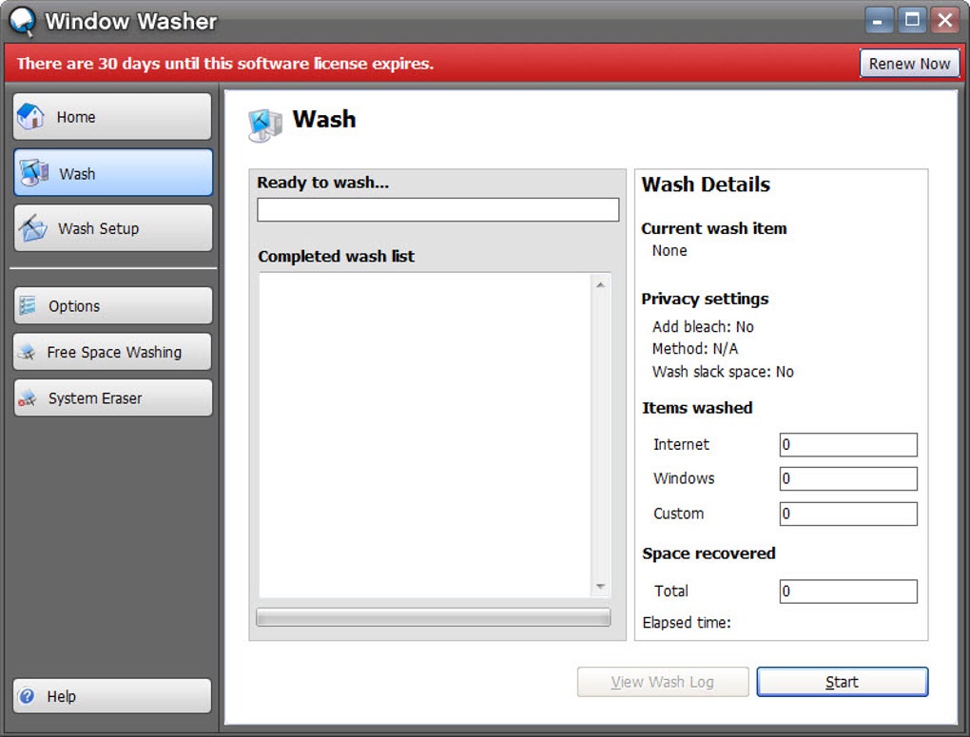Open the Wash Setup label
The width and height of the screenshot is (970, 737).
(98, 228)
